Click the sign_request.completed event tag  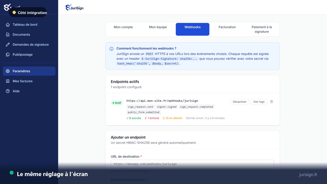point(196,107)
